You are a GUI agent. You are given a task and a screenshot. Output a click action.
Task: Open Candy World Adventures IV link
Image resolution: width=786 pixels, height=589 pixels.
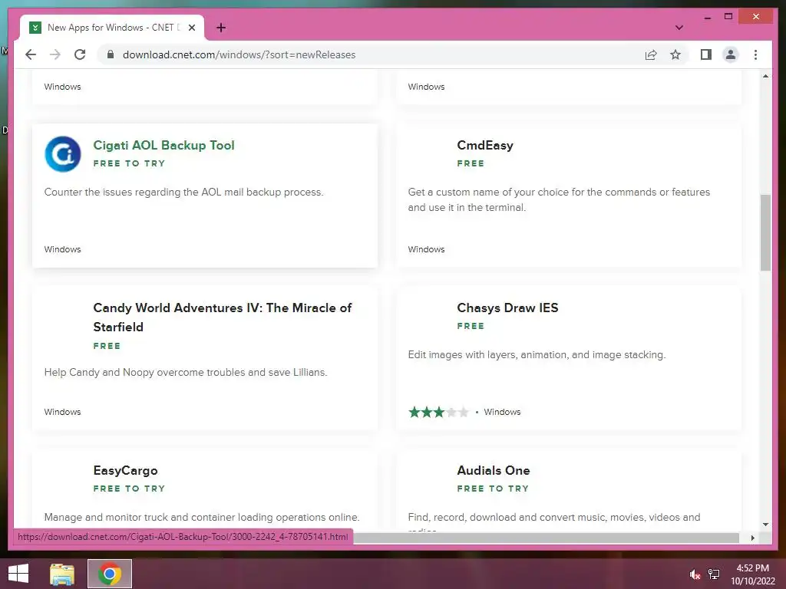pos(223,317)
